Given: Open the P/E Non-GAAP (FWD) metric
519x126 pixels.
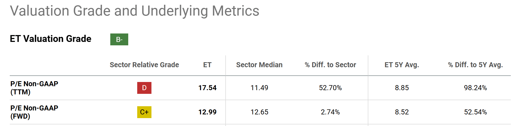Looking at the screenshot, I should [x=34, y=112].
